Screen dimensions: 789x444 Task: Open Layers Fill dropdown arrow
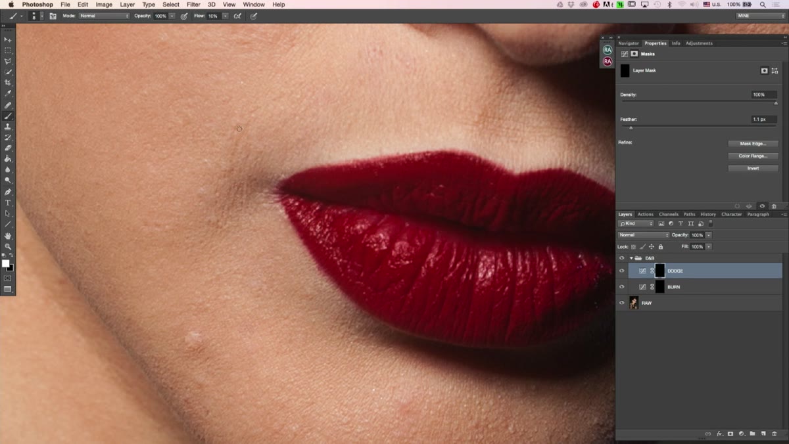coord(708,247)
